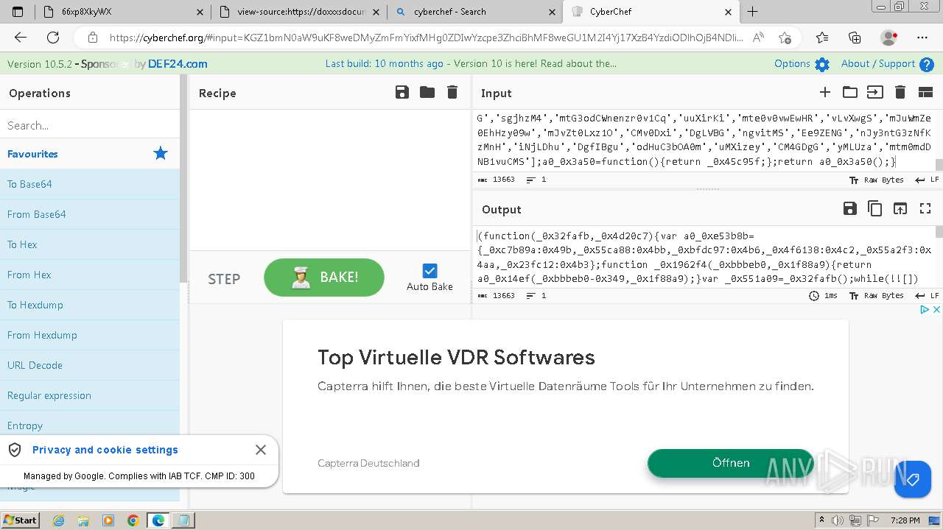Image resolution: width=943 pixels, height=530 pixels.
Task: Open output LF end-of-line selector
Action: click(927, 296)
